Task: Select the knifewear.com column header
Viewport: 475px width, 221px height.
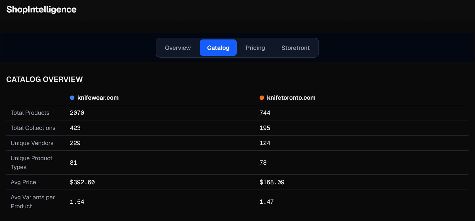Action: point(98,98)
